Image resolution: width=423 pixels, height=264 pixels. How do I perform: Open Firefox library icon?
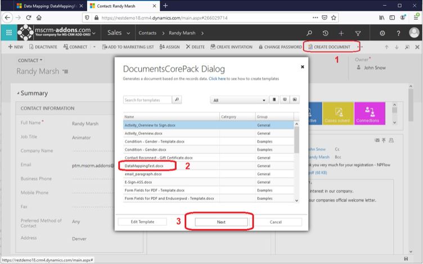coord(382,18)
